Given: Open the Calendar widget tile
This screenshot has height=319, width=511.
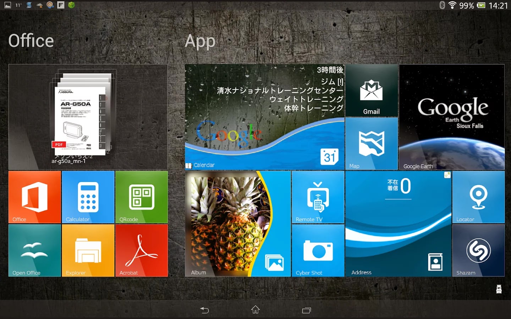Looking at the screenshot, I should point(265,117).
